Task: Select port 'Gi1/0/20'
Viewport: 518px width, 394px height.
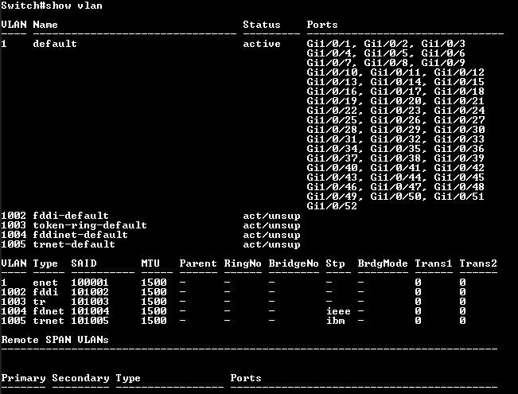Action: [x=397, y=101]
